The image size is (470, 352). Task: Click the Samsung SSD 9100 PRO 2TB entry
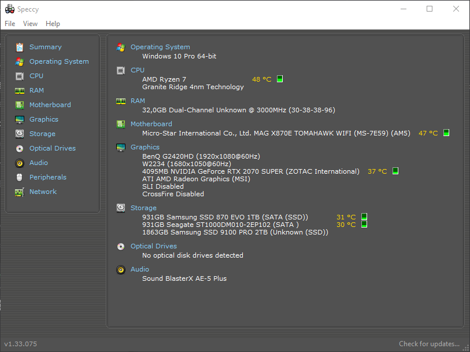click(x=235, y=232)
